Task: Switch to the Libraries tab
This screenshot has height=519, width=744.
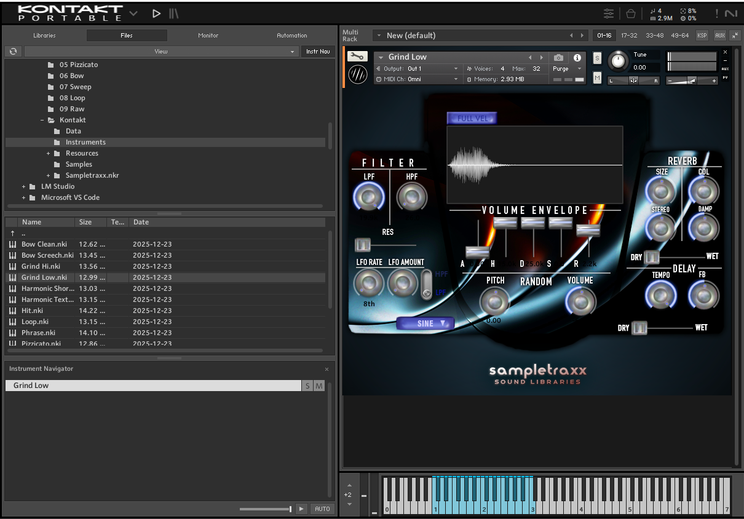Action: (x=44, y=36)
